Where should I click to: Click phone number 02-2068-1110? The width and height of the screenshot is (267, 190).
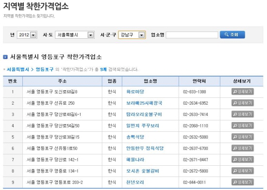(196, 126)
